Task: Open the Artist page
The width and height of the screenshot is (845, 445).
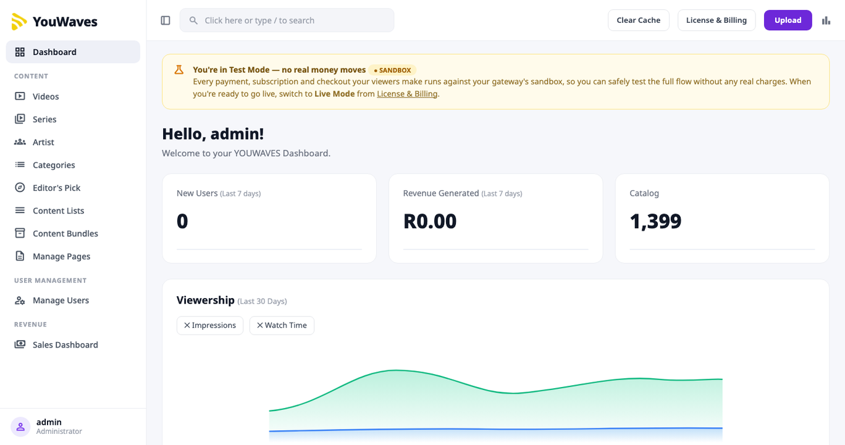Action: (73, 142)
